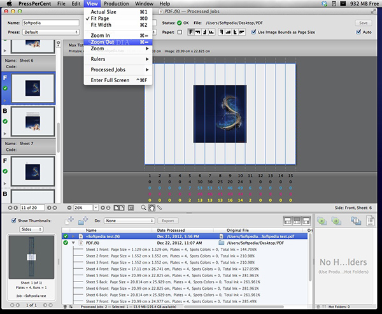382x314 pixels.
Task: Click the page field showing 11 of 20
Action: pyautogui.click(x=32, y=208)
